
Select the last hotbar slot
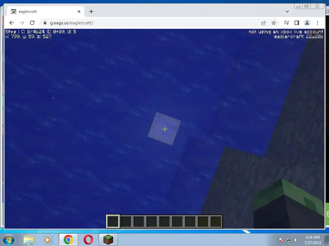(216, 221)
